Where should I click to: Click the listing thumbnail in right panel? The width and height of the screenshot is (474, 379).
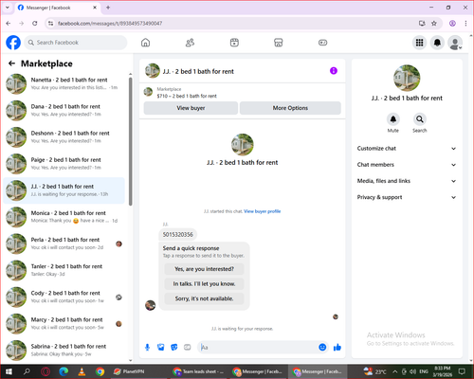point(407,78)
